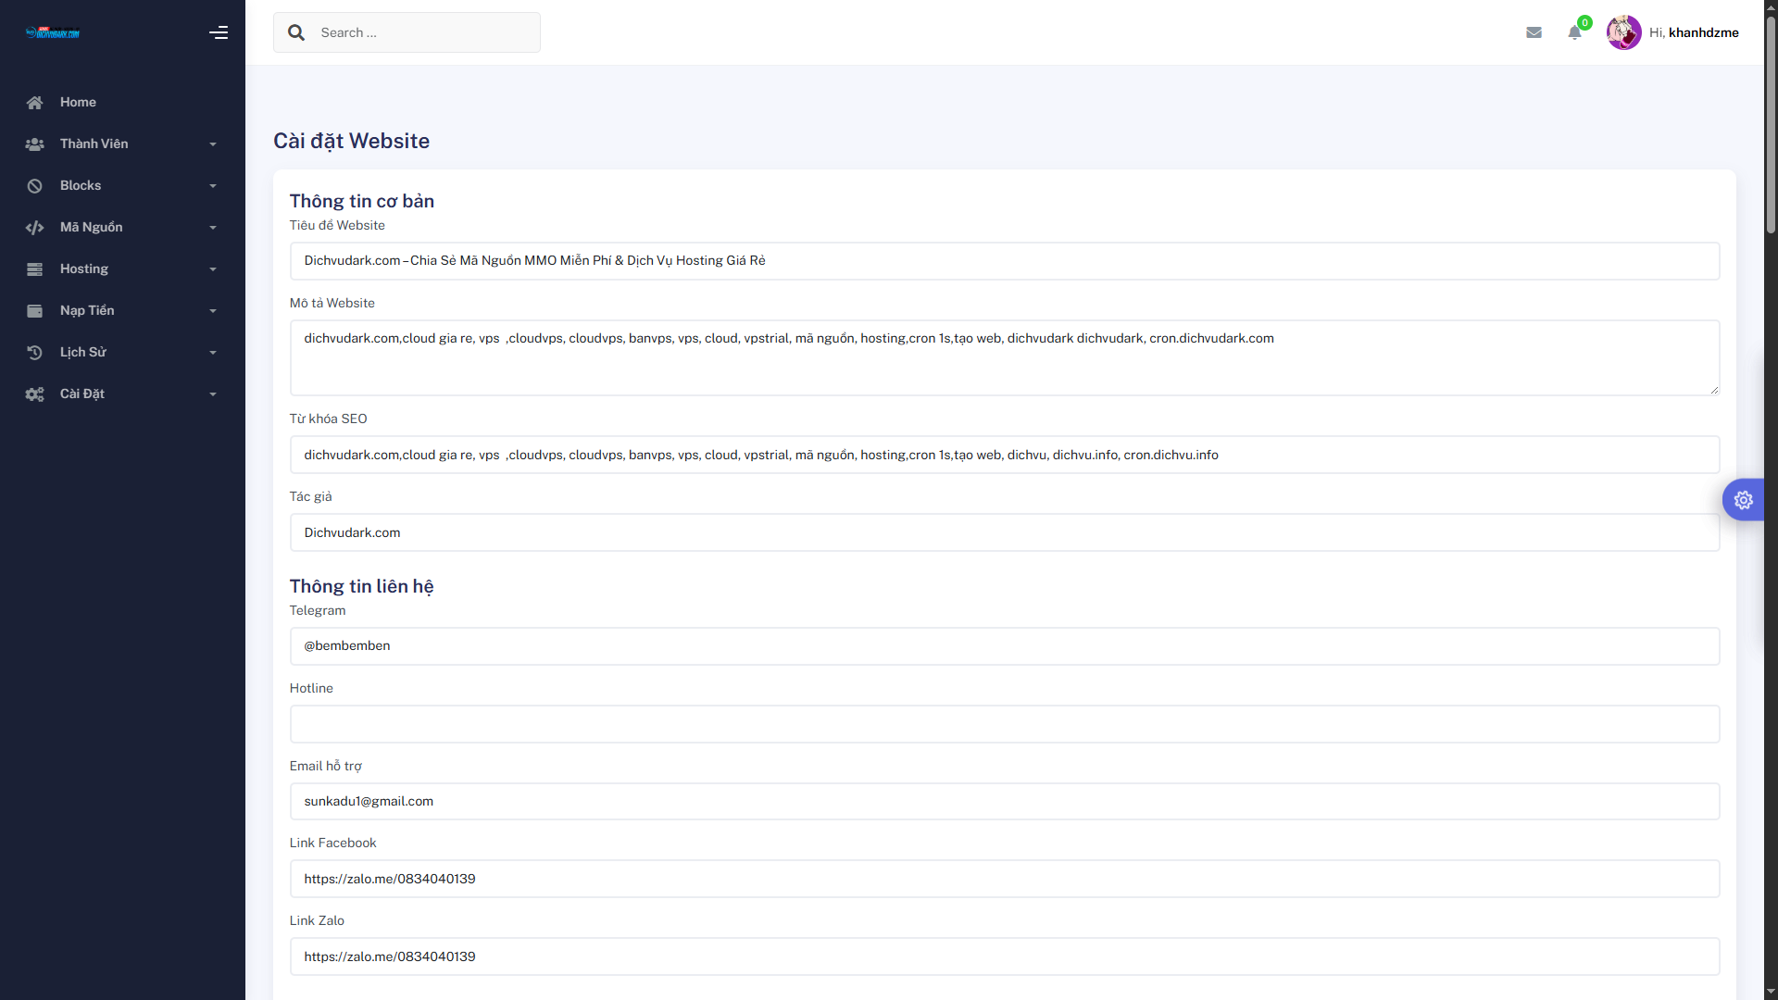Click the Hi, khanhdzme account link

1694,32
